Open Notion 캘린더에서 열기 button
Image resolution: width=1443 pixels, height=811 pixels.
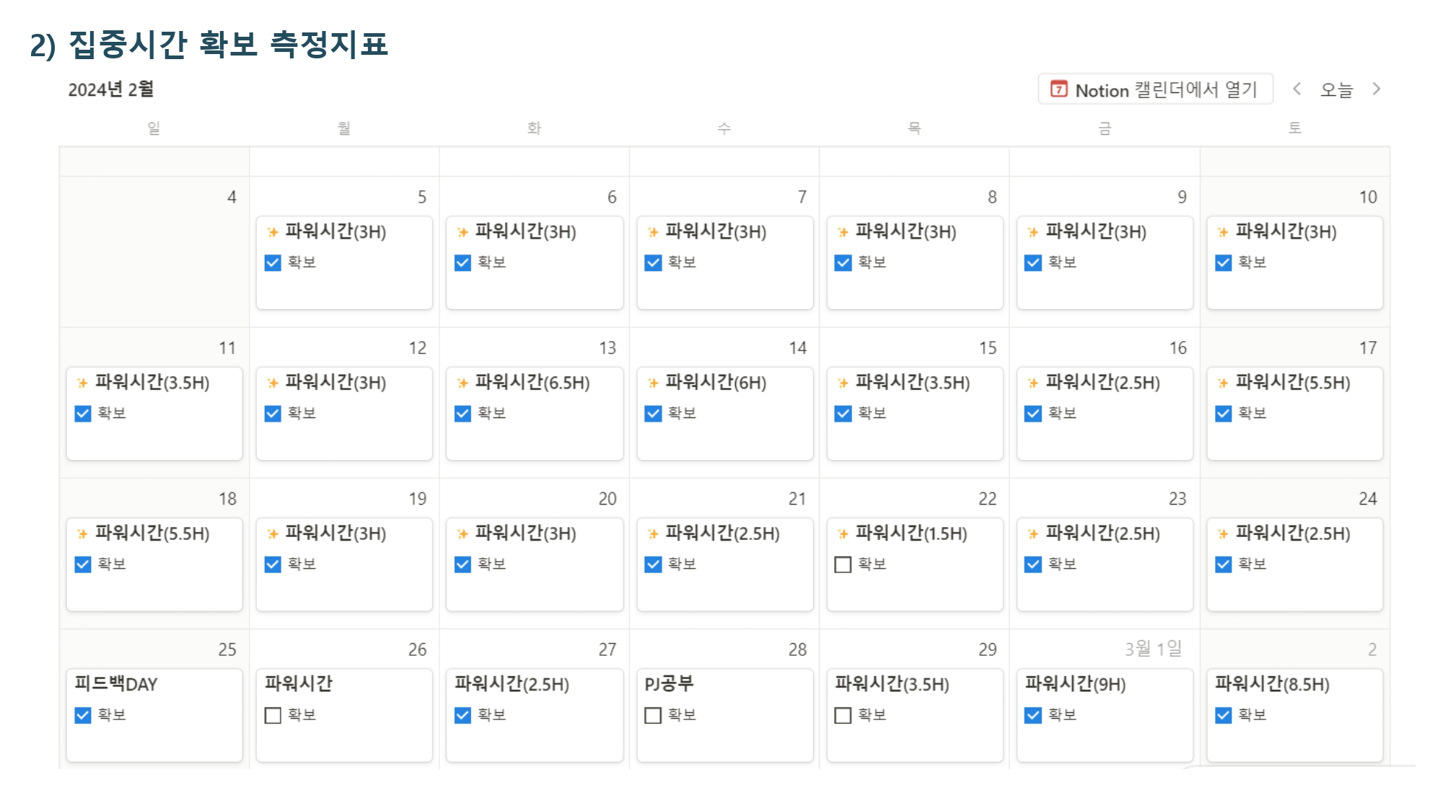(1155, 89)
